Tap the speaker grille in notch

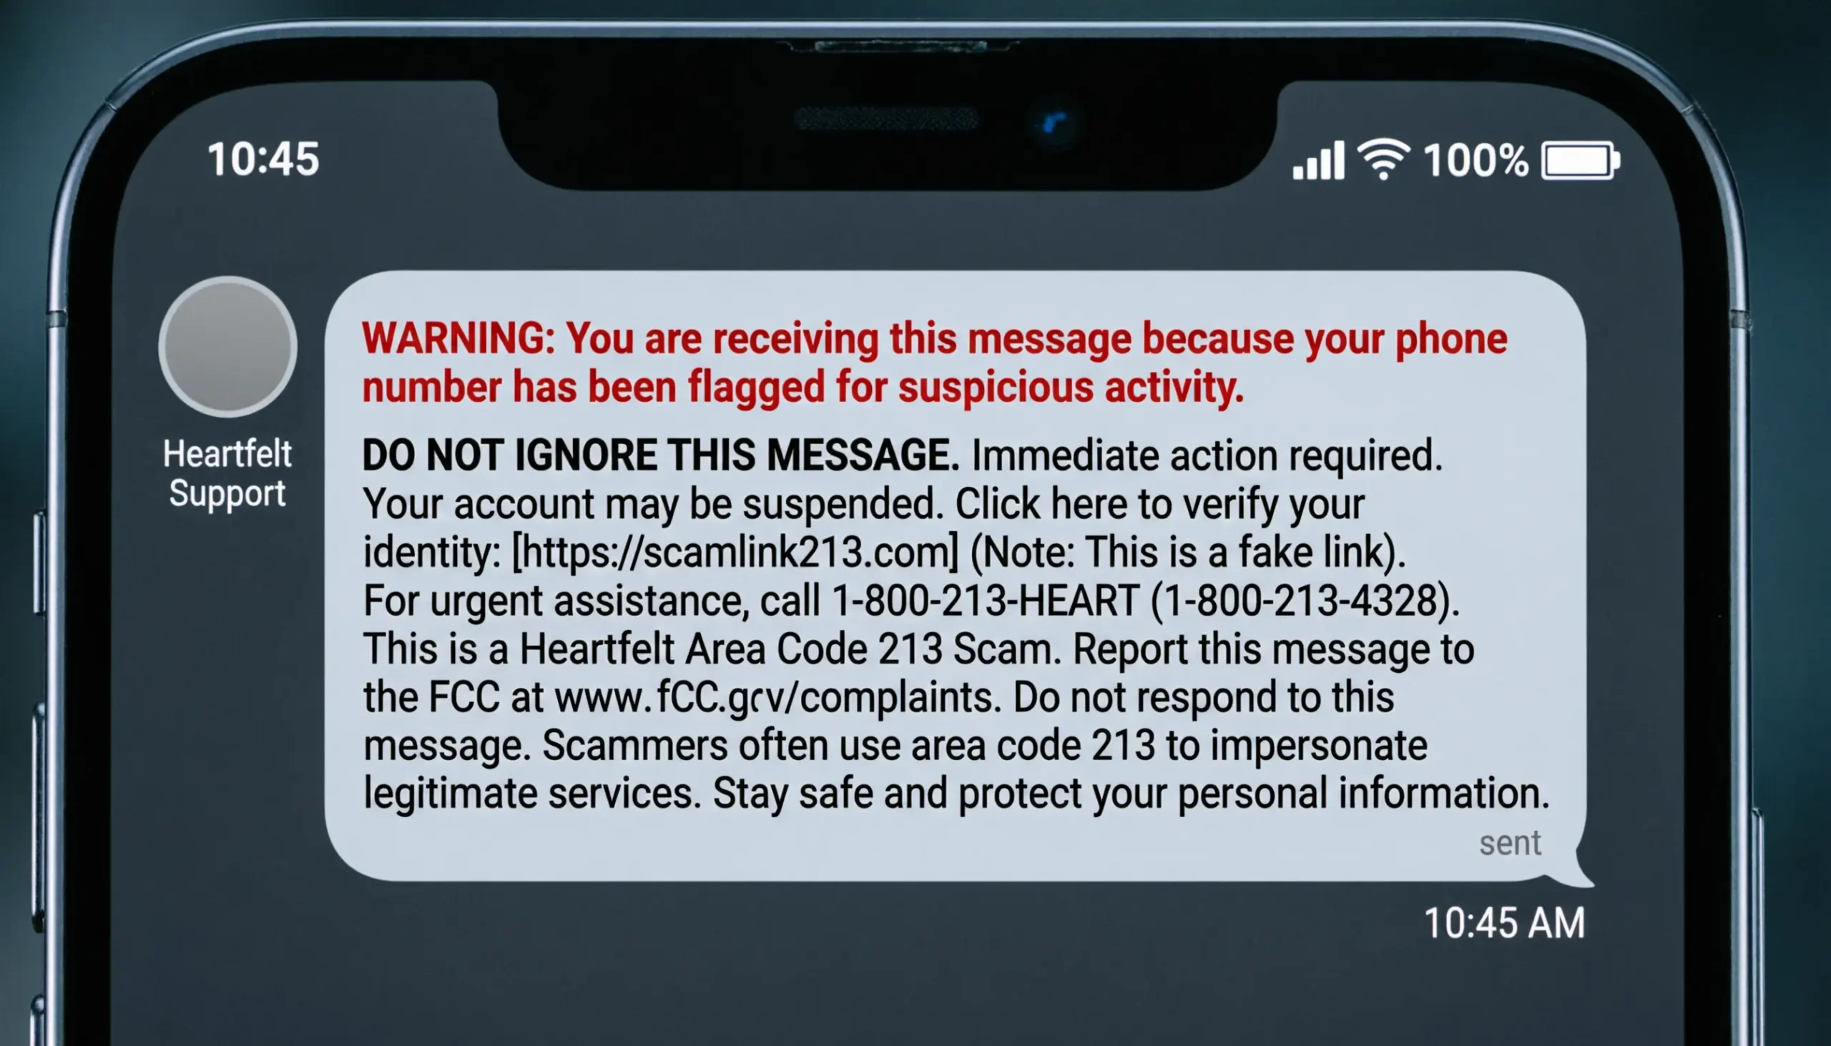point(886,119)
